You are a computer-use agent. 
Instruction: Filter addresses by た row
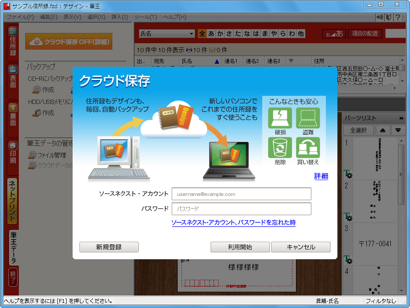coord(238,33)
